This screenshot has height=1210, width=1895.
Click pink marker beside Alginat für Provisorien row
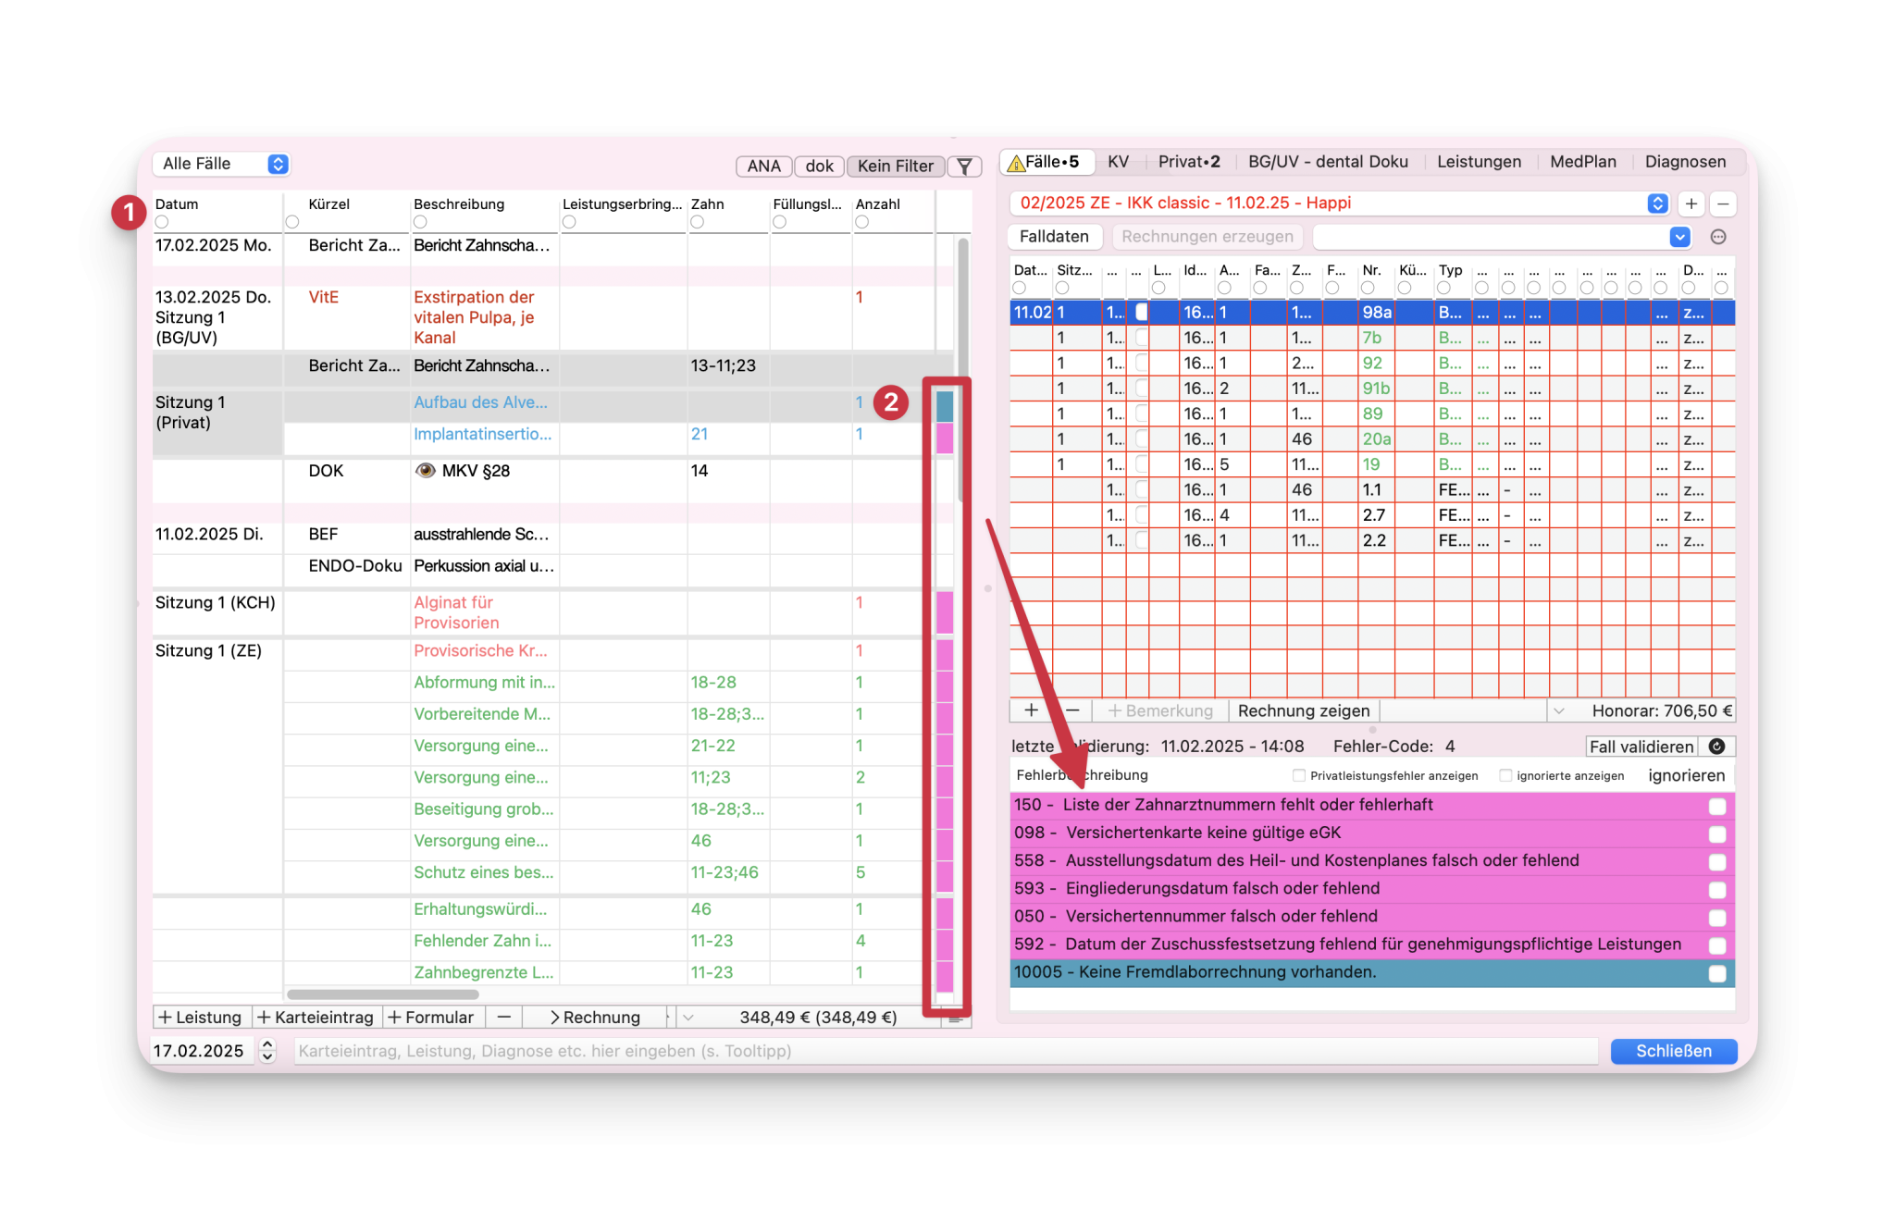click(x=945, y=612)
